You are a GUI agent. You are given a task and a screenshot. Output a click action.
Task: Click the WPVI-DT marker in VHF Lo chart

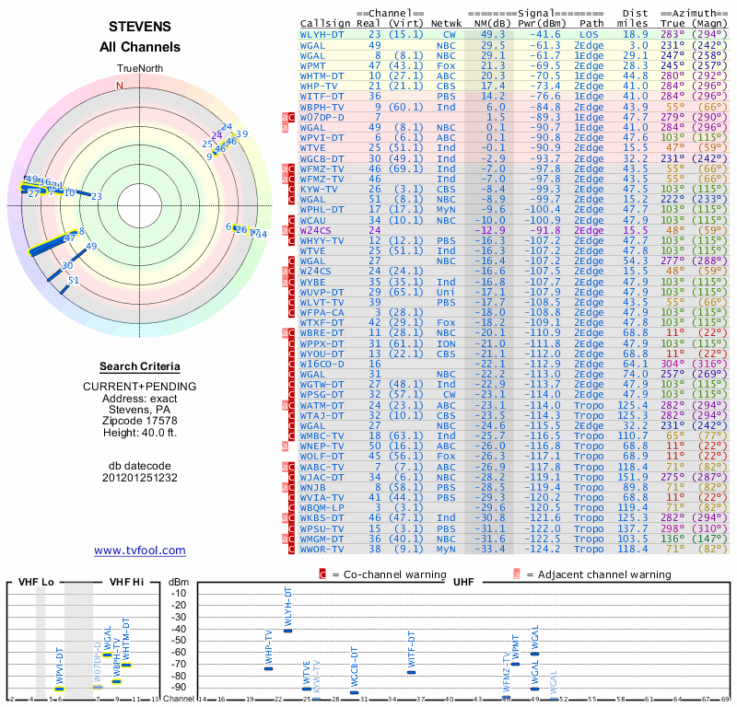coord(59,690)
